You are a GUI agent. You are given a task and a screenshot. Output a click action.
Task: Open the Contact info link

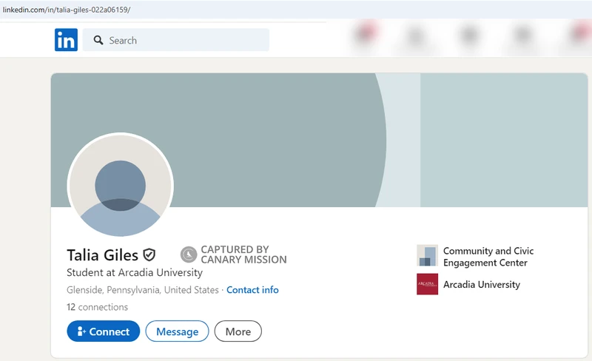[x=252, y=290]
